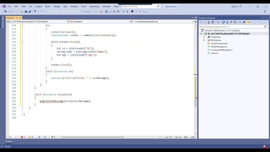Open the Edit menu
This screenshot has height=152, width=270.
16,6
